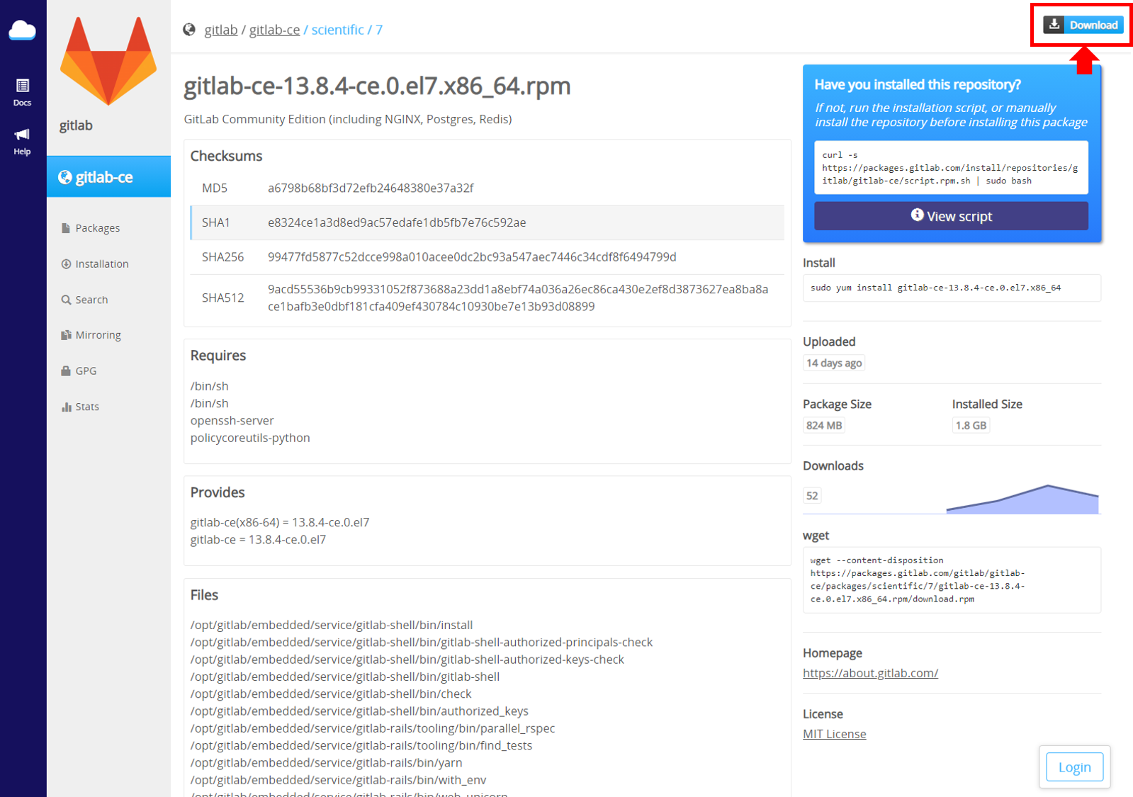Click the 14 days ago upload badge
Screen dimensions: 1133x797
[x=834, y=363]
